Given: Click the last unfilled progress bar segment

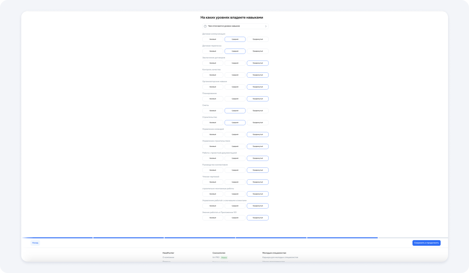Looking at the screenshot, I should coord(413,238).
